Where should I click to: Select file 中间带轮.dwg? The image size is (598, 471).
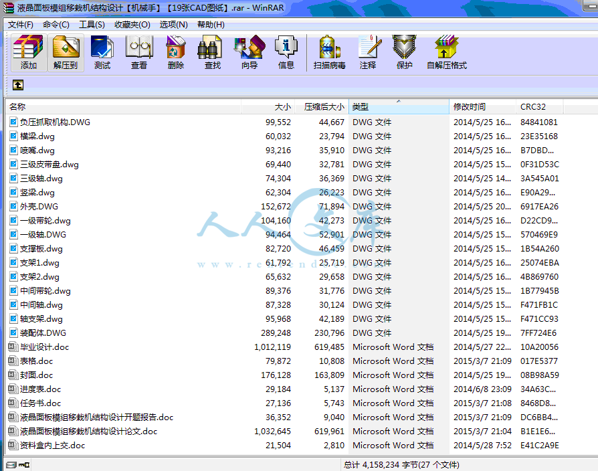coord(45,290)
